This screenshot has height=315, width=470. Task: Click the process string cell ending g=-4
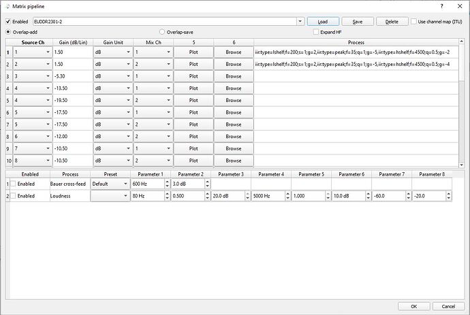[x=356, y=64]
